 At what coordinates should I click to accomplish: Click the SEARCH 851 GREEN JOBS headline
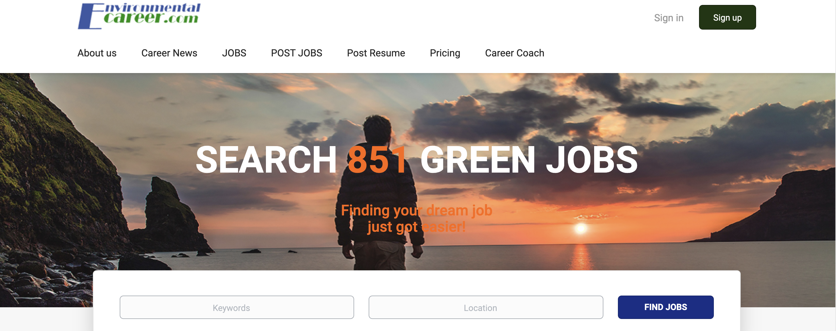(417, 159)
